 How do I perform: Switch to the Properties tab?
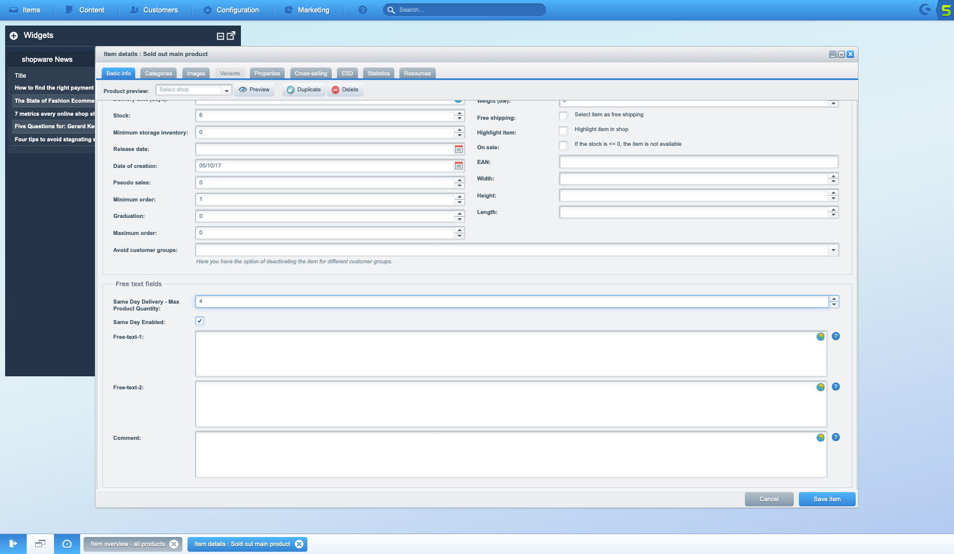[267, 73]
